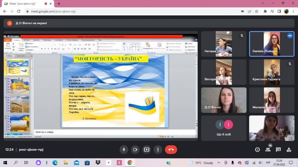Bookmark this tab with the star icon
Viewport: 298px width, 167px height.
(256, 11)
